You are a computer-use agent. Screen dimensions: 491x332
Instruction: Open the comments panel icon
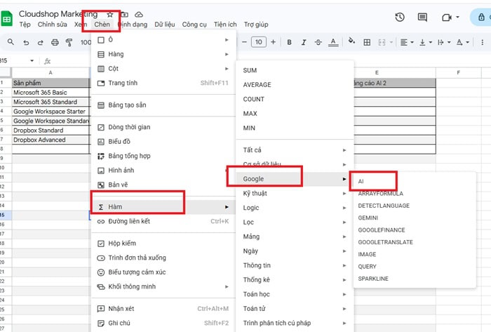pyautogui.click(x=422, y=17)
